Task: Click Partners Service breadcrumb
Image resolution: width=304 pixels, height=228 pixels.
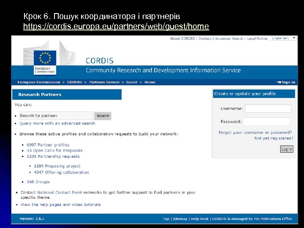Action: 104,82
